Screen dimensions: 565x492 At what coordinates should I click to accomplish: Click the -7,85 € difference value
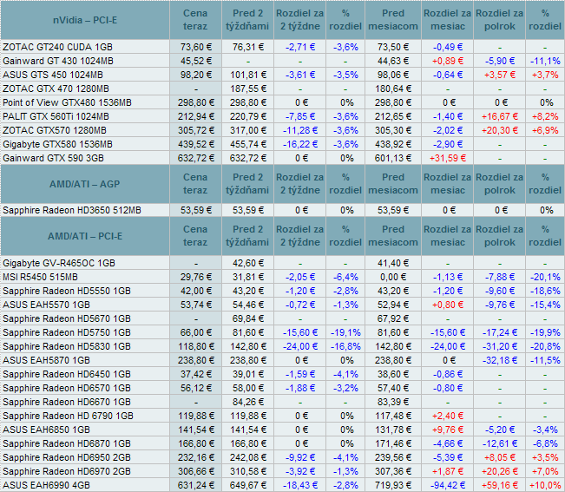click(x=300, y=116)
